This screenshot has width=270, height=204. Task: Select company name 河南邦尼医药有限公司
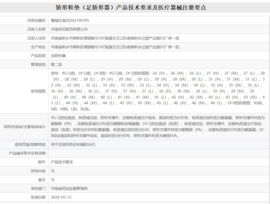[69, 29]
